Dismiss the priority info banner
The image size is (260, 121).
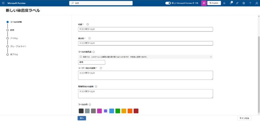coord(211,57)
